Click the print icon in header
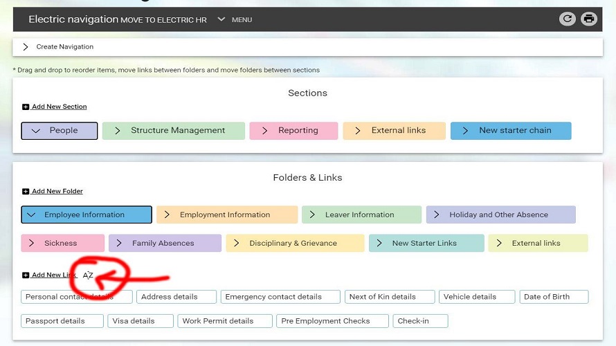 point(589,19)
